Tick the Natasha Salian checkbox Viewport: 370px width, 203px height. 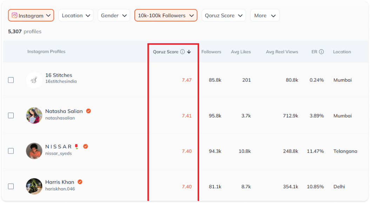(11, 115)
